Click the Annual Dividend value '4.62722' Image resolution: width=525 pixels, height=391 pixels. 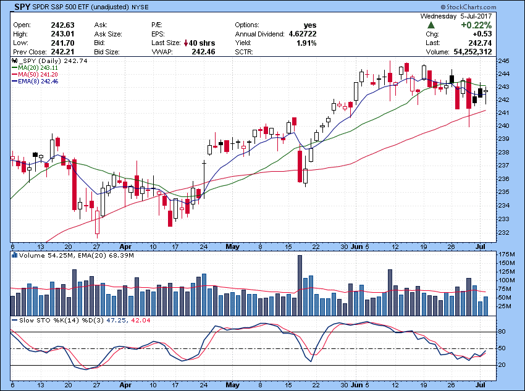(x=303, y=34)
